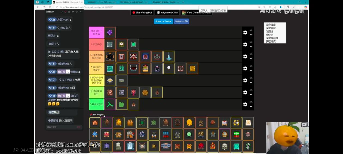Open a new browser tab
Screen dimensions: 343x154
tap(183, 2)
